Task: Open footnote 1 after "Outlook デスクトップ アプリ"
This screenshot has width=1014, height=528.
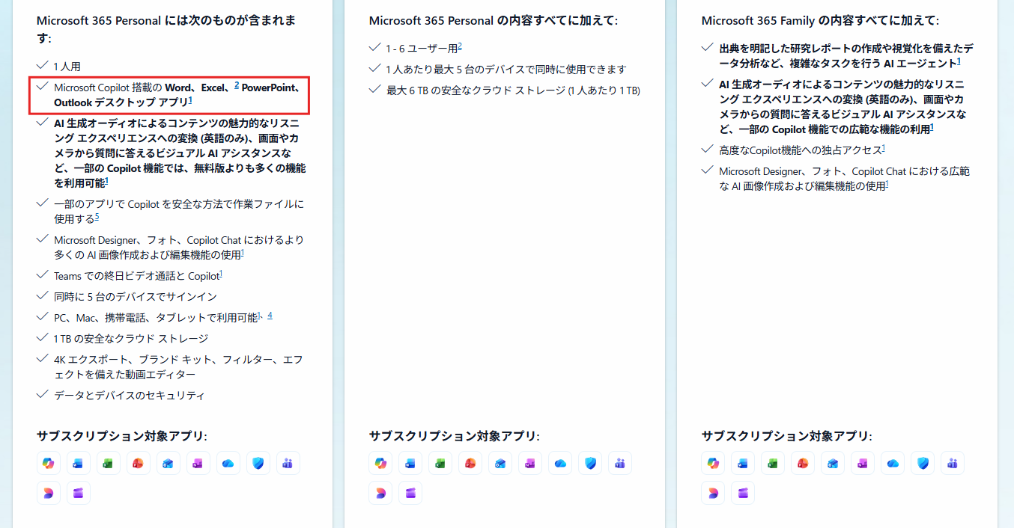Action: (190, 99)
